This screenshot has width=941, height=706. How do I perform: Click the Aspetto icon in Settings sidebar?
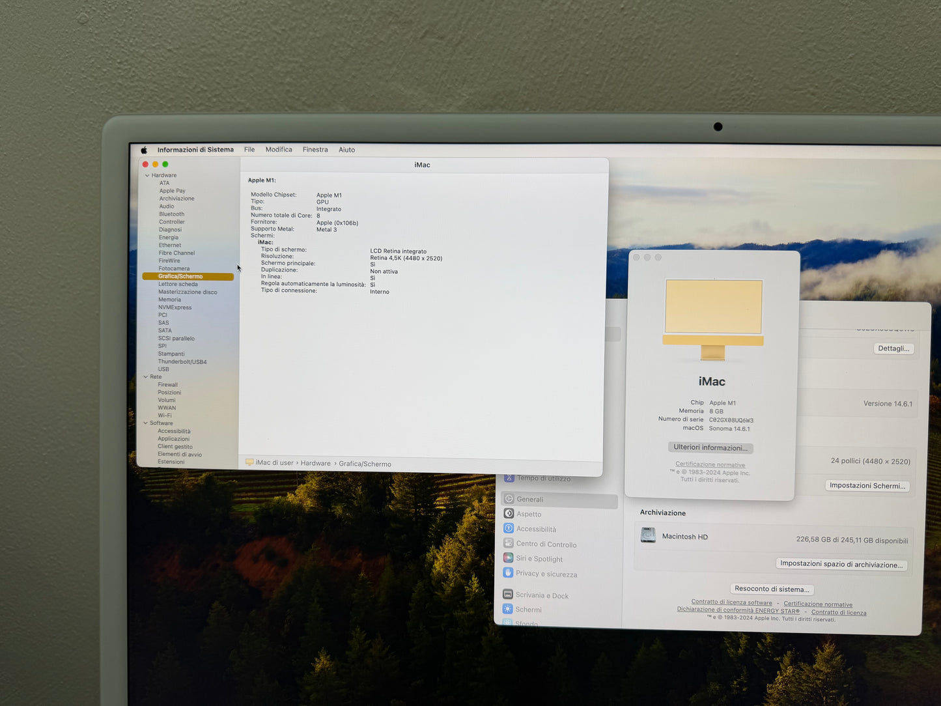(x=509, y=514)
